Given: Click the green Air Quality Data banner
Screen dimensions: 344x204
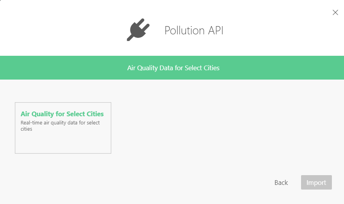Looking at the screenshot, I should (x=172, y=68).
